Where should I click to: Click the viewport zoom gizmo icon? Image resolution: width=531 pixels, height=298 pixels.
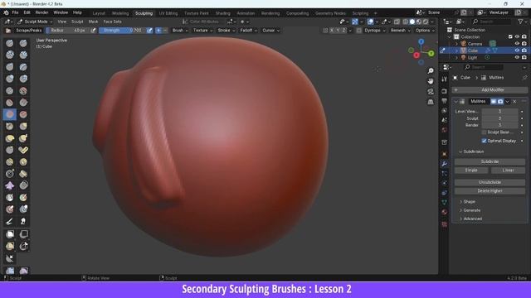pyautogui.click(x=431, y=70)
